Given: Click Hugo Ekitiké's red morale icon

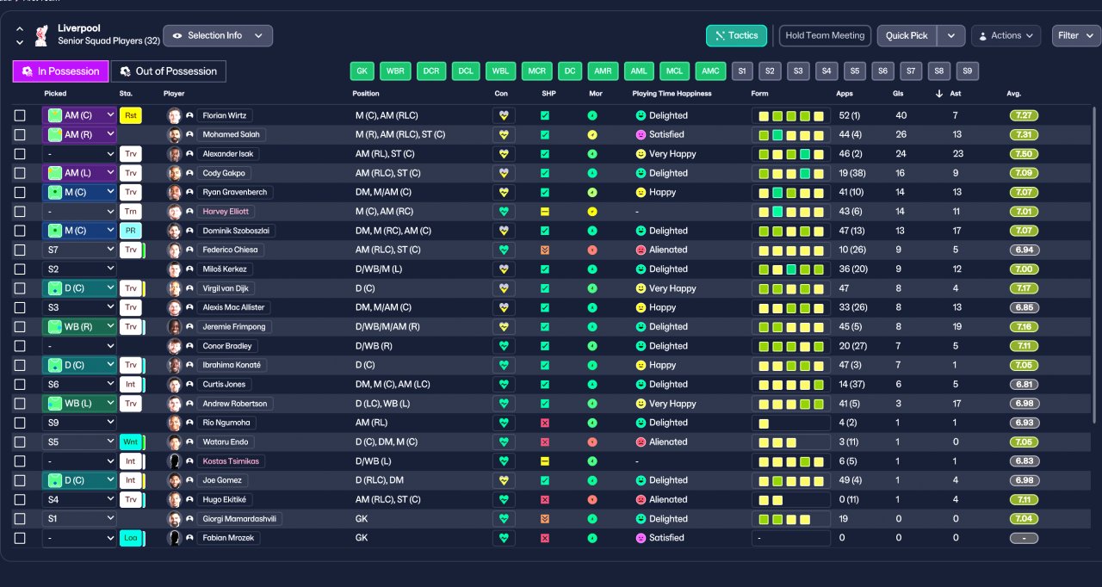Looking at the screenshot, I should coord(592,499).
